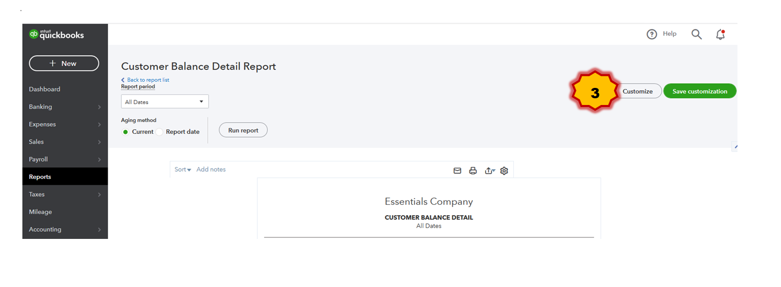Image resolution: width=781 pixels, height=287 pixels.
Task: Click the Run report button
Action: [243, 130]
